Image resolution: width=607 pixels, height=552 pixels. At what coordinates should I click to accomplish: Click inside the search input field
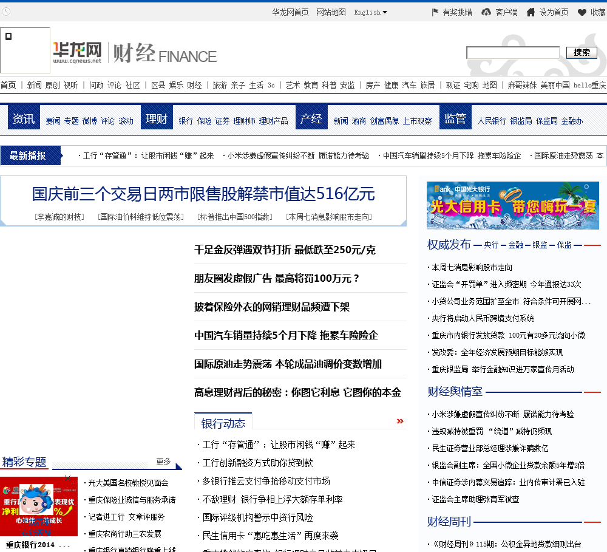[x=513, y=53]
